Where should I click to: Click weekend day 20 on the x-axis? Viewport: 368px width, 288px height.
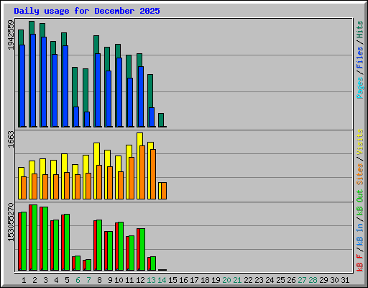click(226, 280)
